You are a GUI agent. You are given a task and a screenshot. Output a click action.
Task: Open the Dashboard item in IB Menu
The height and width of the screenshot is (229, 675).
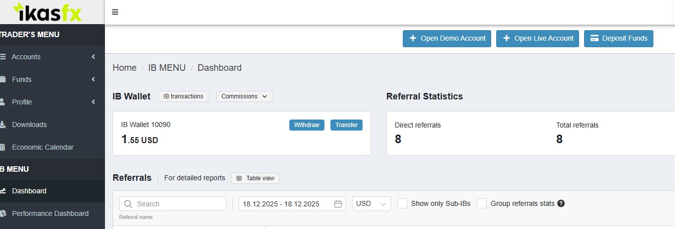point(29,191)
